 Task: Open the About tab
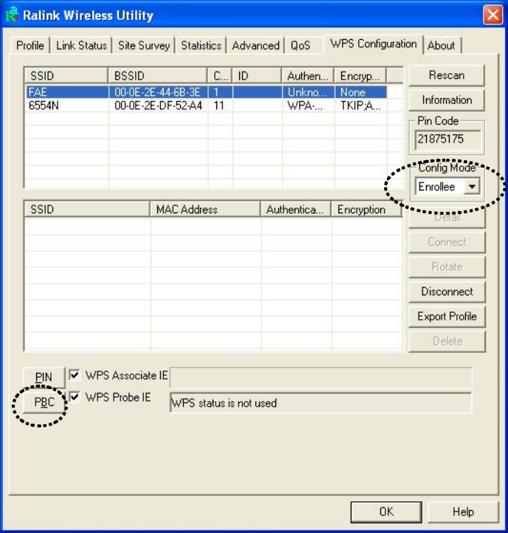[441, 45]
